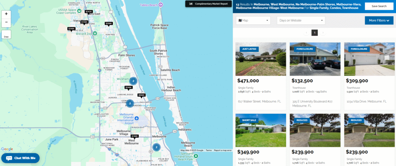Click the $309,900 price
Screen dimensions: 396x166
click(x=357, y=81)
